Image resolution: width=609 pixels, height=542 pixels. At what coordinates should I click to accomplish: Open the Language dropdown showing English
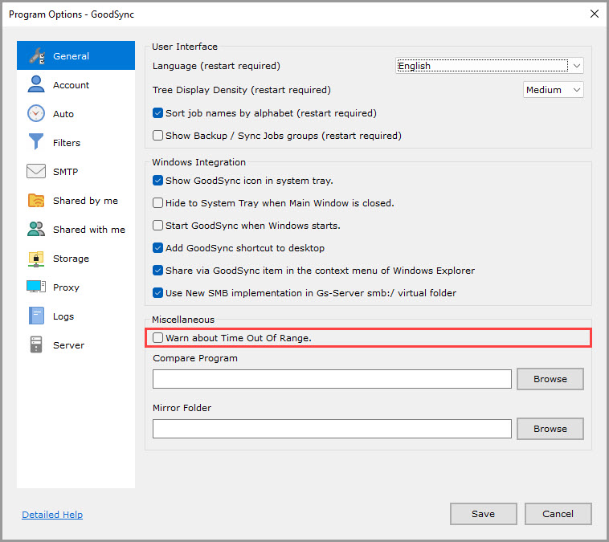(489, 66)
